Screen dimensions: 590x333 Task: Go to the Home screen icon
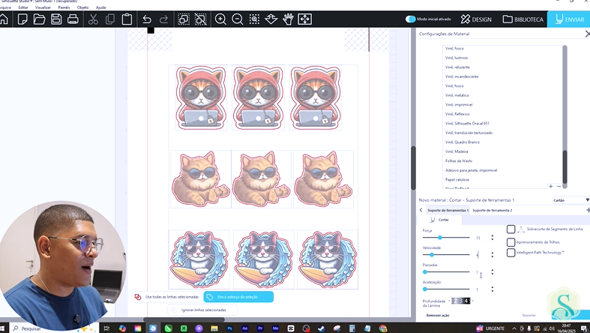click(x=4, y=19)
